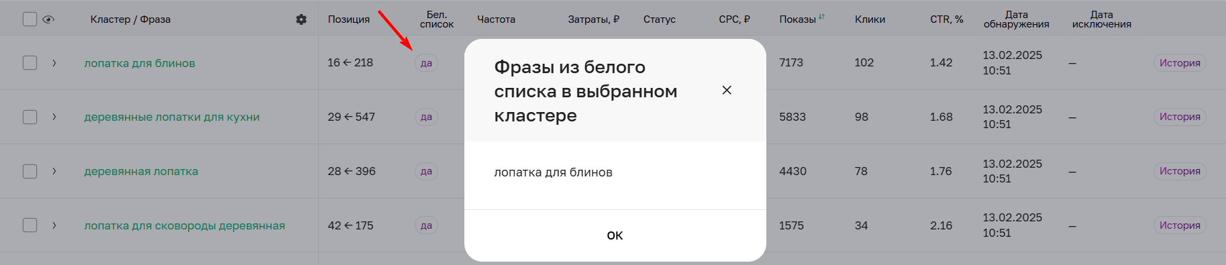Expand the лопатка для блинов cluster
Image resolution: width=1226 pixels, height=265 pixels.
click(x=54, y=63)
